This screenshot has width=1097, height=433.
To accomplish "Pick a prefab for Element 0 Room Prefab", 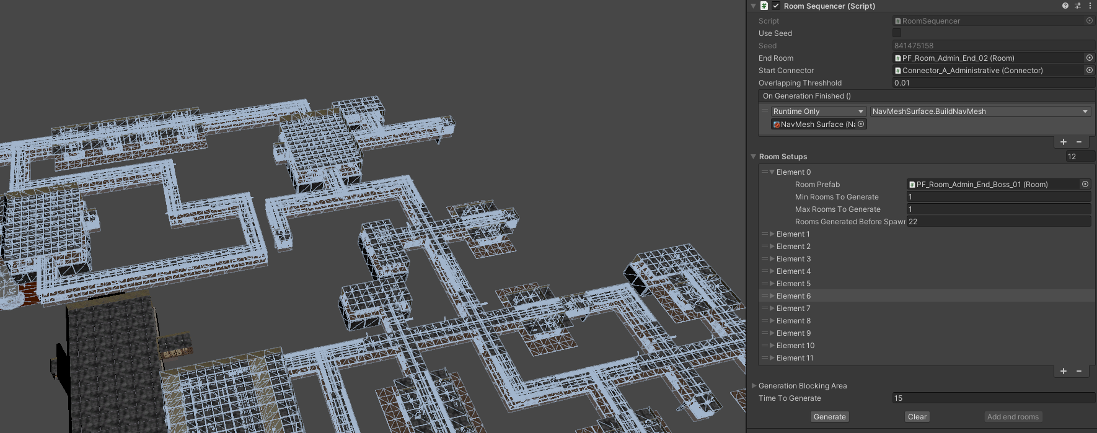I will click(1085, 184).
